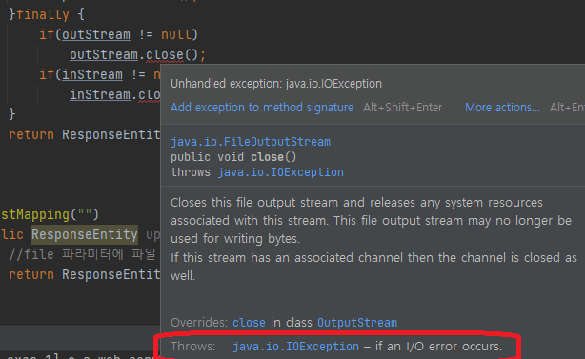Click 'If this stream has an associated channel' sentence
This screenshot has width=585, height=359.
[373, 267]
